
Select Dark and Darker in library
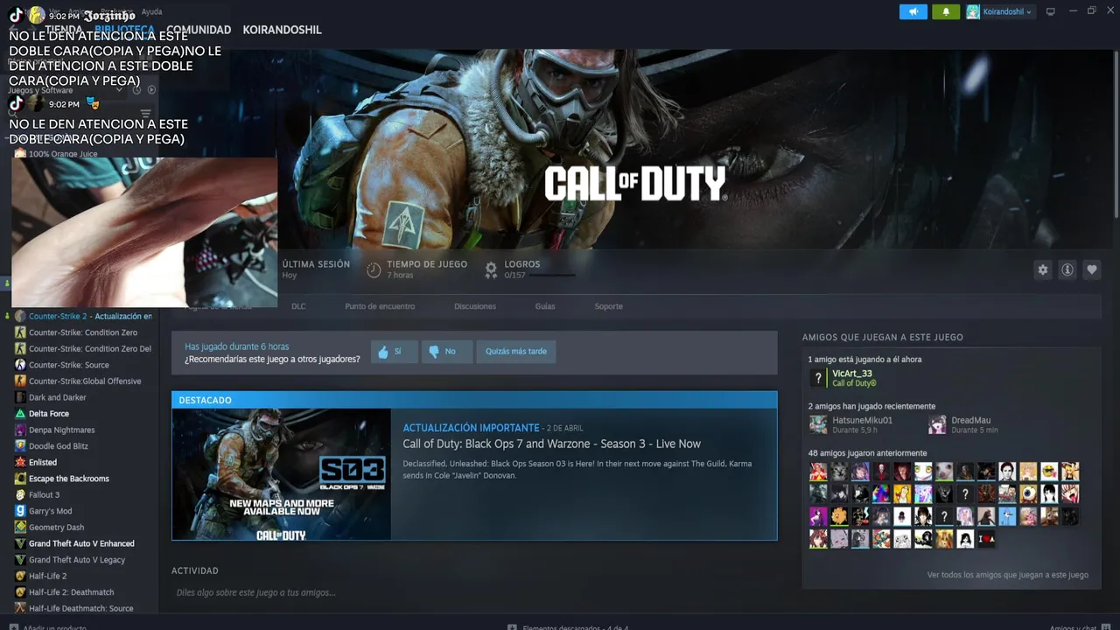coord(58,397)
